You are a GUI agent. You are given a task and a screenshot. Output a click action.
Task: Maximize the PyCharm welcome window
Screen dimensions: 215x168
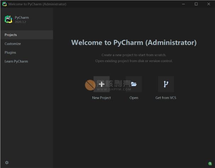pyautogui.click(x=196, y=4)
